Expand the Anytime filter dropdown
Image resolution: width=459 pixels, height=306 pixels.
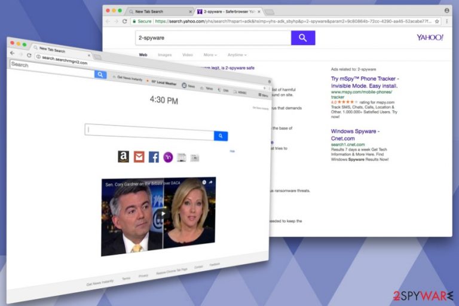coord(237,55)
